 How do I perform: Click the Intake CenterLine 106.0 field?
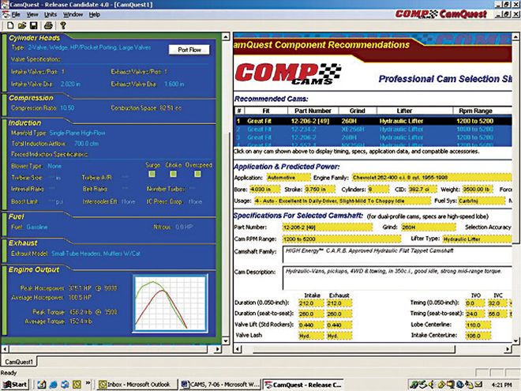click(x=478, y=336)
